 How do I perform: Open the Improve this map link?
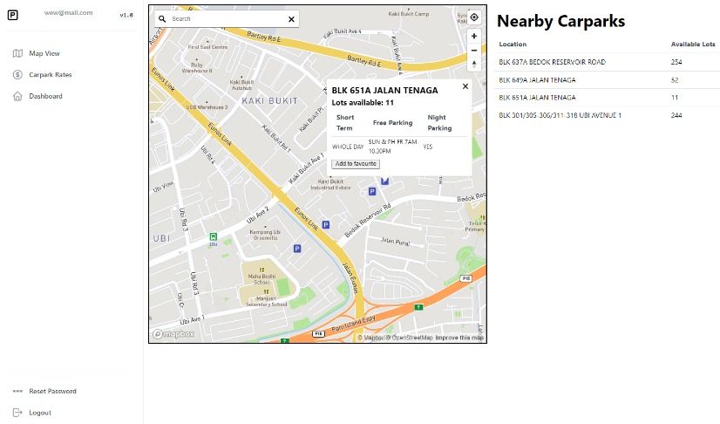[459, 338]
